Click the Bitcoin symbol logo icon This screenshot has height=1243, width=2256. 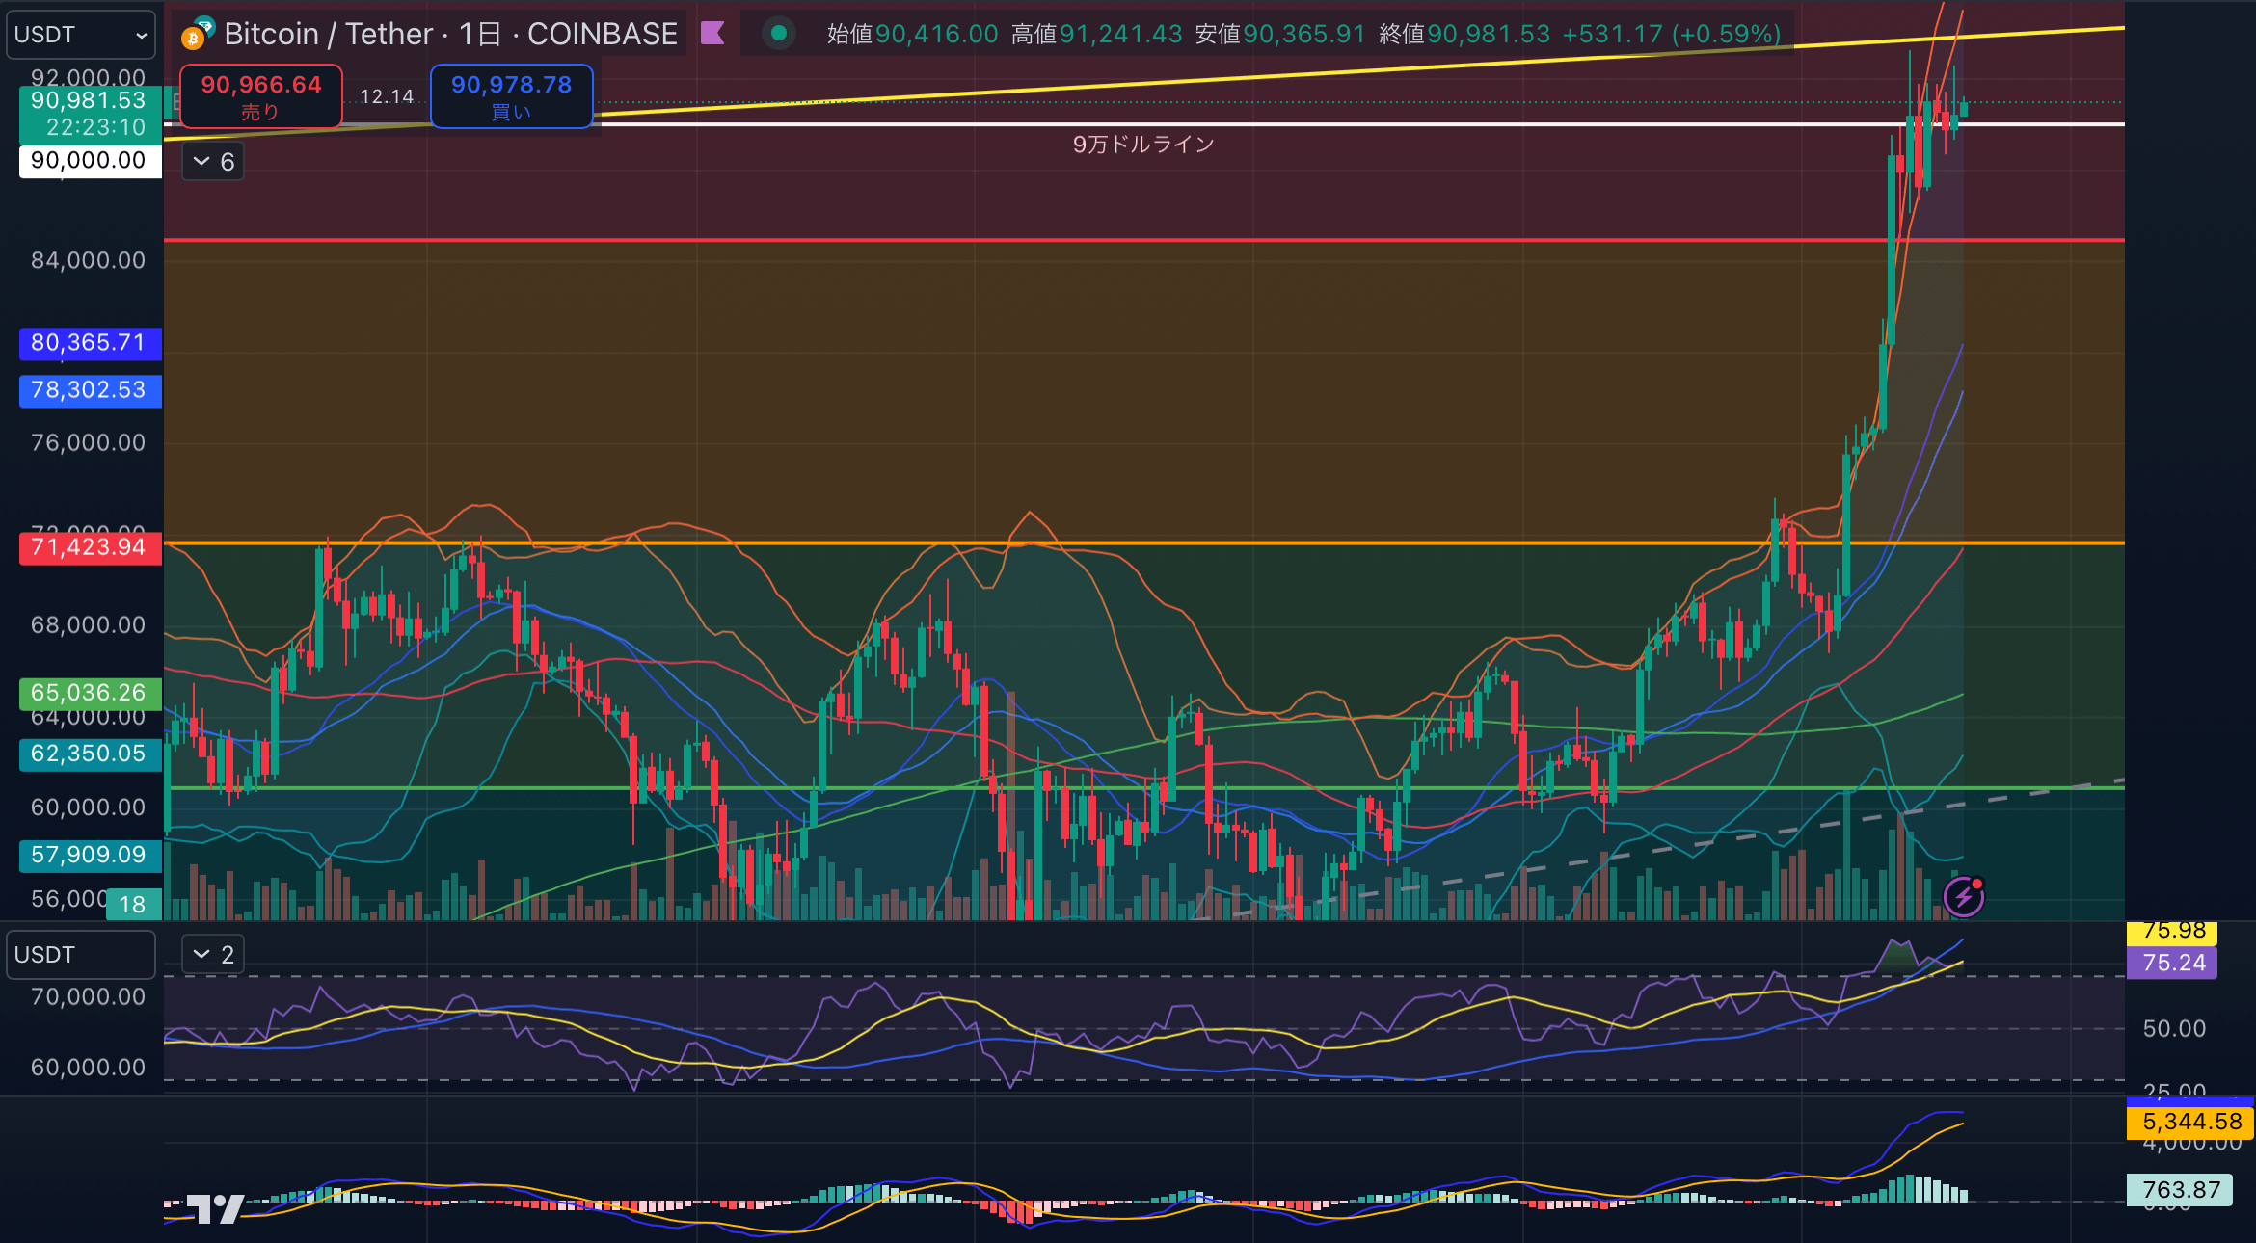pos(197,34)
